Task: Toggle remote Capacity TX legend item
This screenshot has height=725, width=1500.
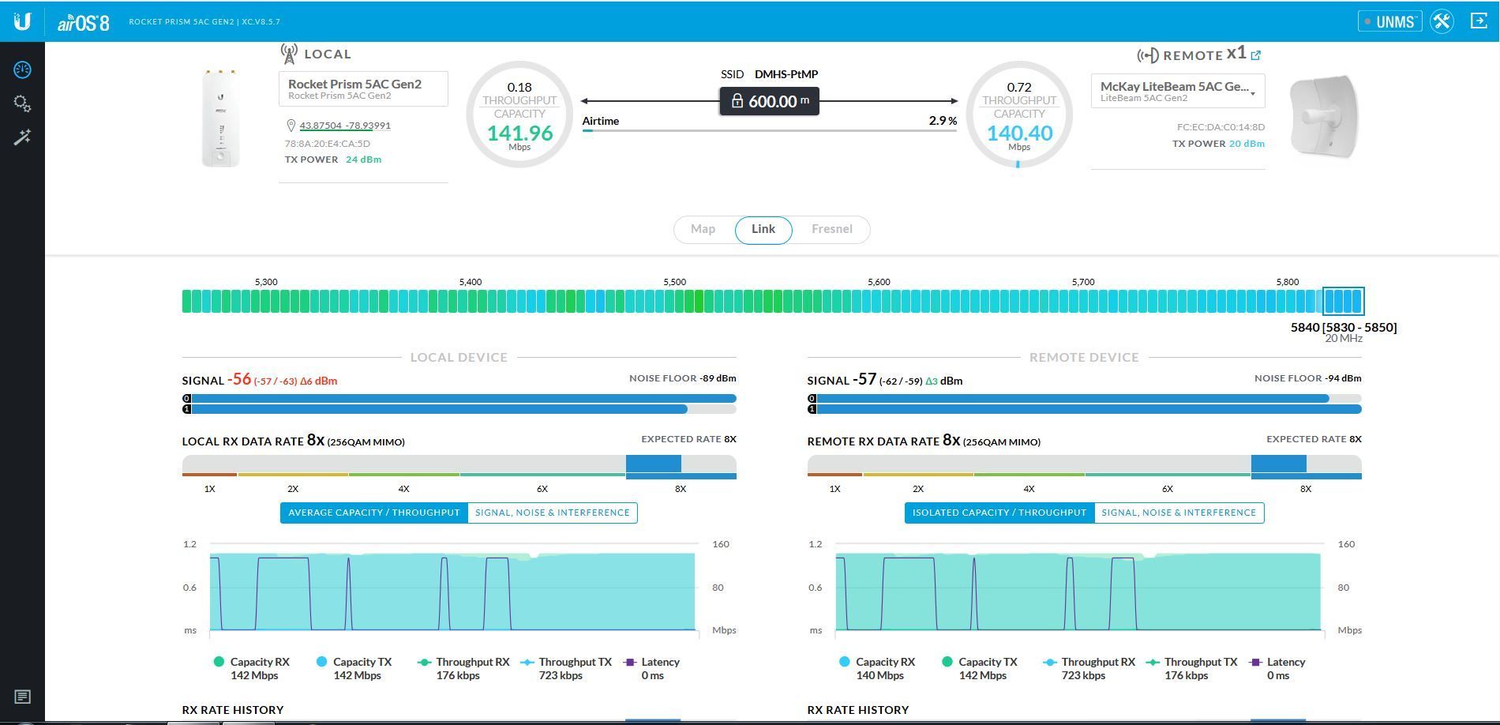Action: (980, 668)
